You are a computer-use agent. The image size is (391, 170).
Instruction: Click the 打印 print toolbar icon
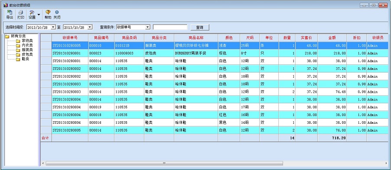[21, 15]
